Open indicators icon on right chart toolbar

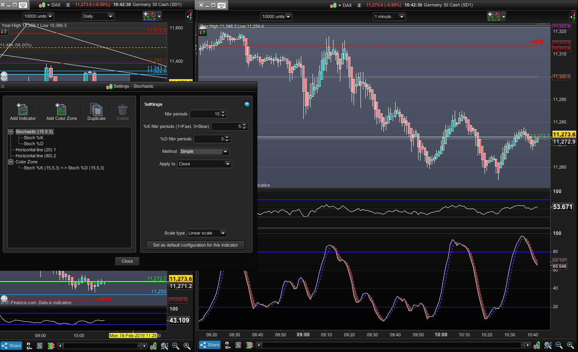pyautogui.click(x=494, y=16)
